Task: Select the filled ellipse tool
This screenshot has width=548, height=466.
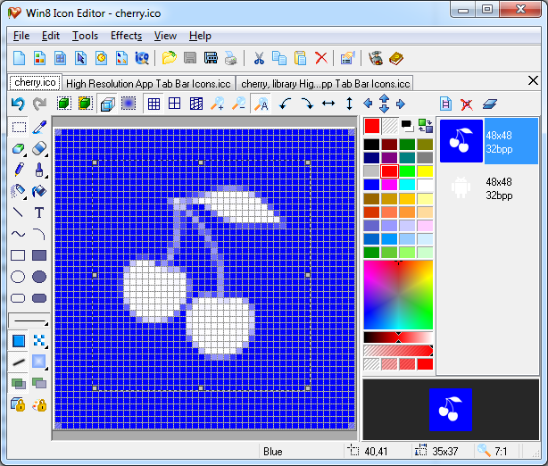Action: pos(39,277)
